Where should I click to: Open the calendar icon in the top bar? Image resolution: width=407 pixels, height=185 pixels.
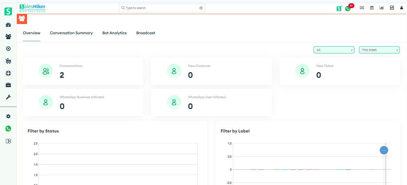[x=372, y=8]
